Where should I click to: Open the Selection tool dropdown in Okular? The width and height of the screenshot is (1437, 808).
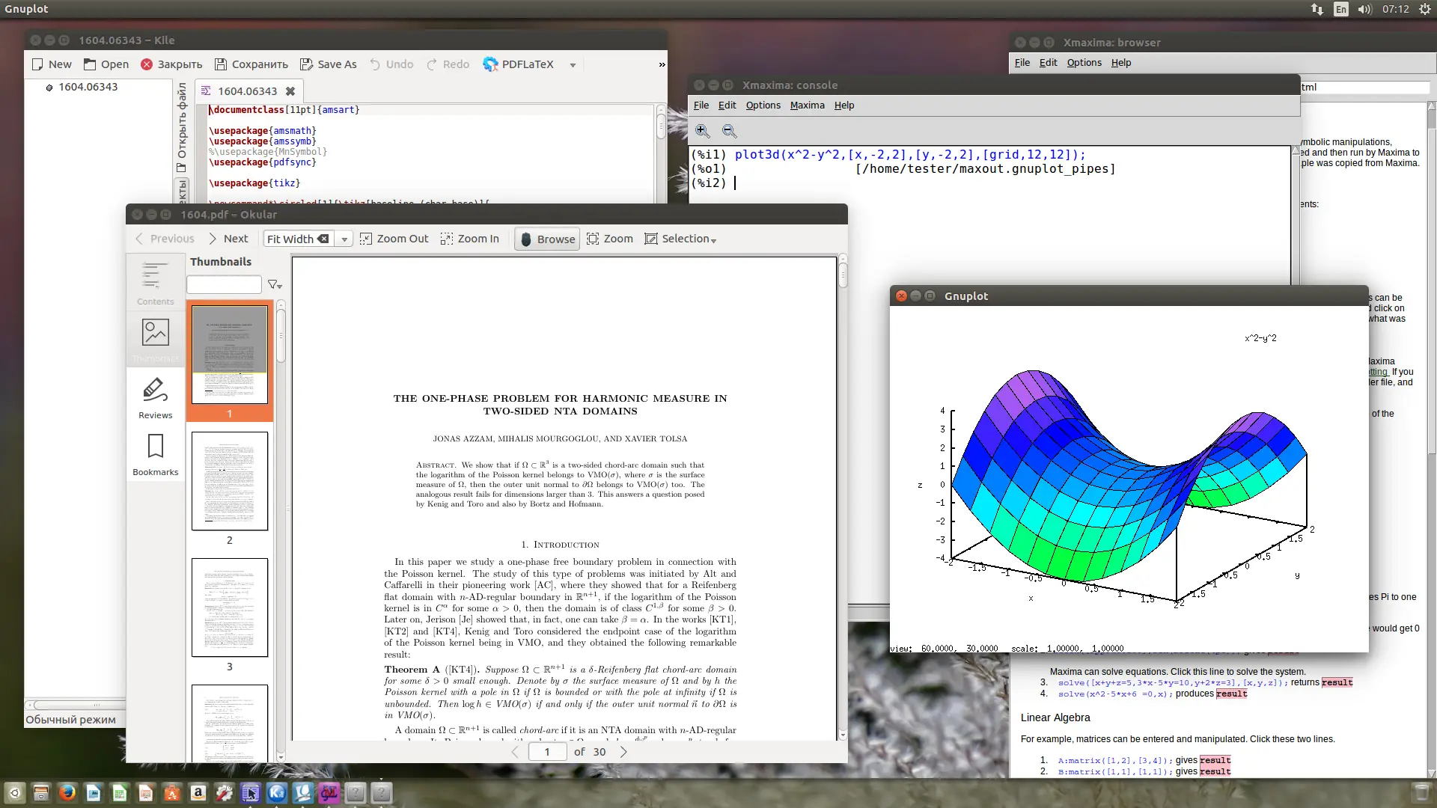680,239
